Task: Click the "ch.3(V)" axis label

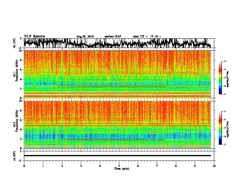Action: click(x=15, y=156)
